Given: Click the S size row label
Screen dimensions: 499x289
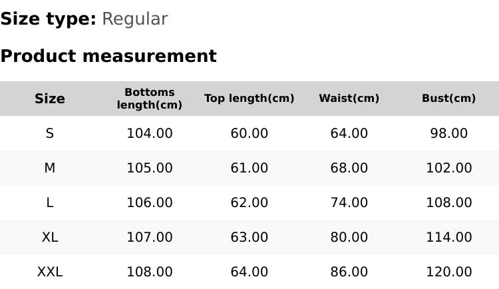Looking at the screenshot, I should pyautogui.click(x=50, y=133).
